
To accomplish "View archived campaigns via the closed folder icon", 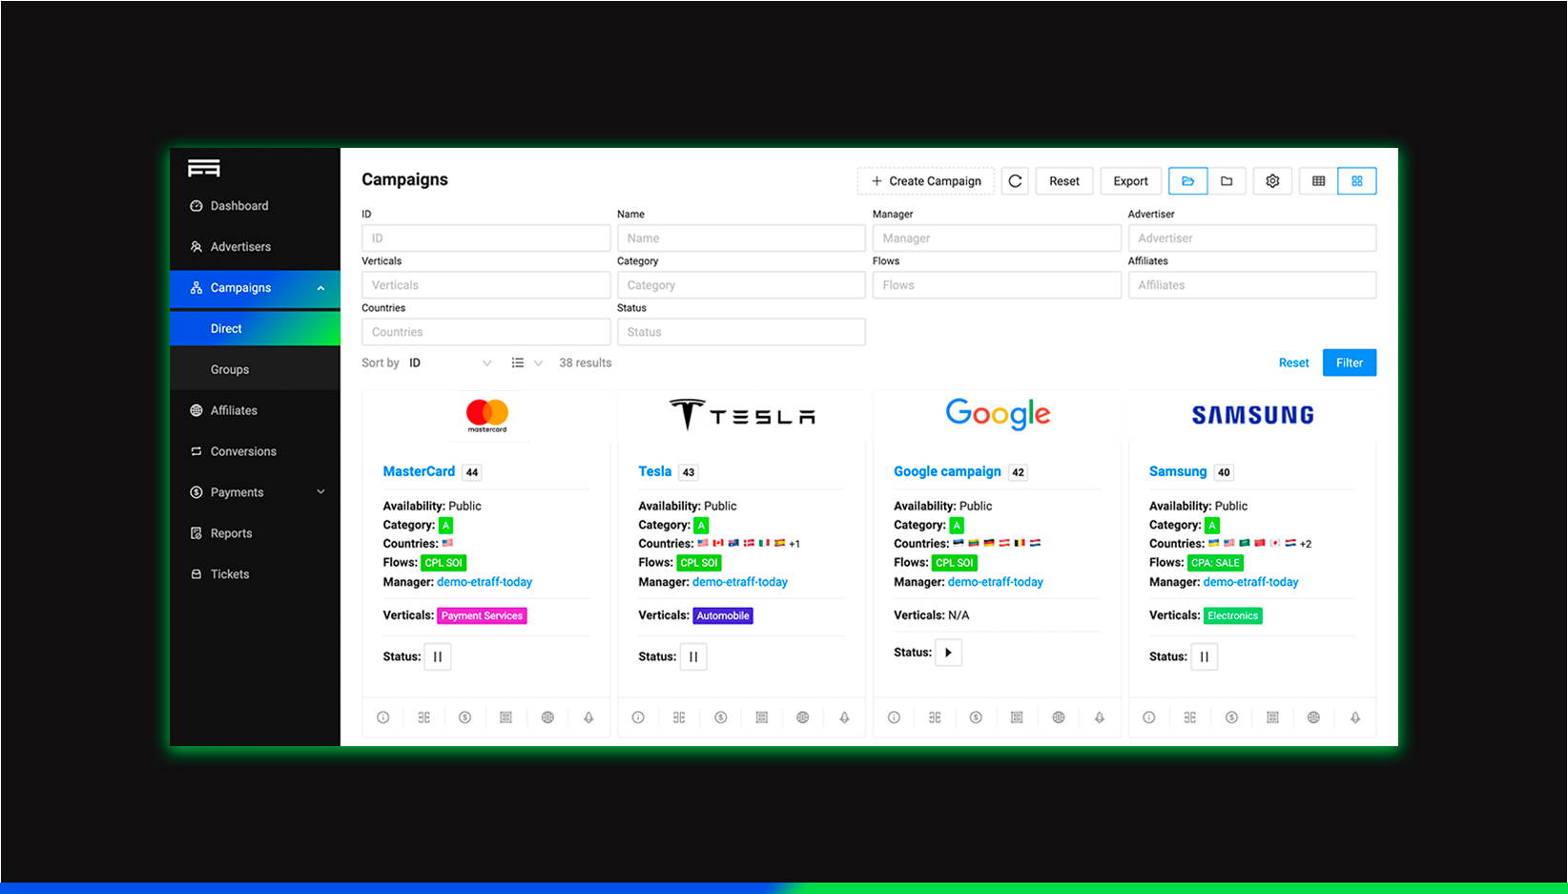I will pos(1228,180).
